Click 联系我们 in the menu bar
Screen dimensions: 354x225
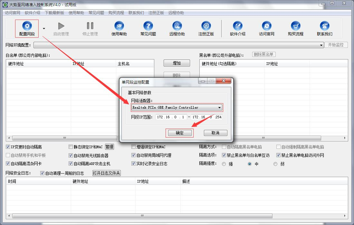pos(136,13)
